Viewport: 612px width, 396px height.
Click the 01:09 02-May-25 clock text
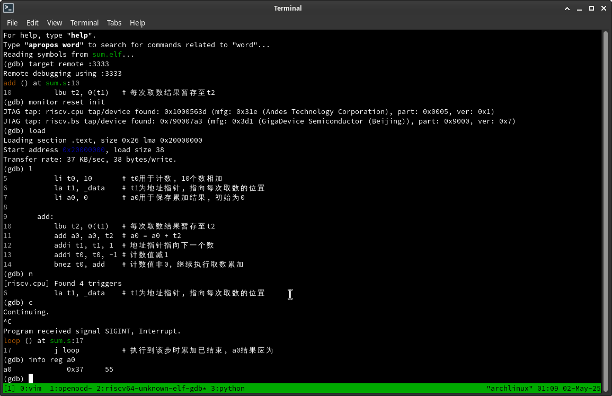[569, 389]
